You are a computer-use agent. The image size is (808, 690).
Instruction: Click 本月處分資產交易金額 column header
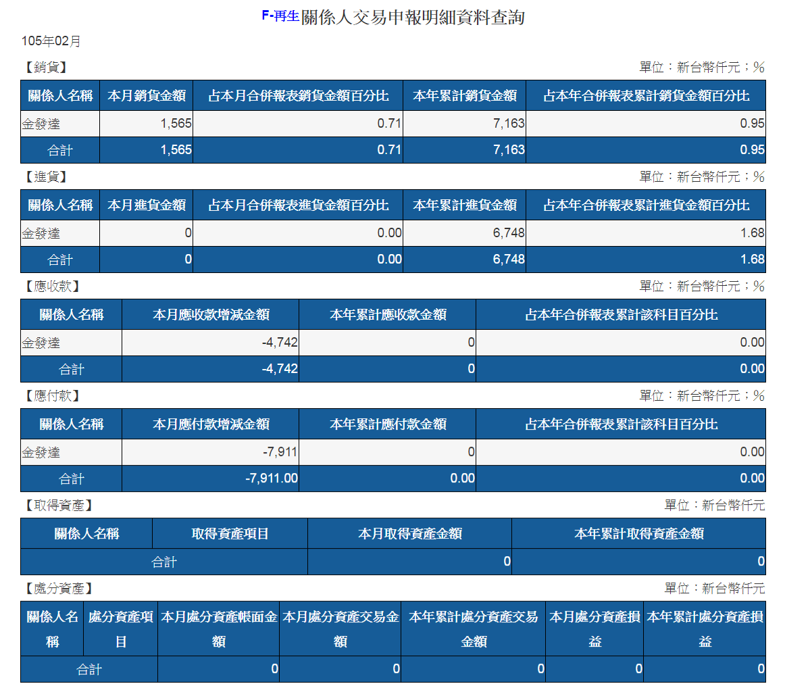pyautogui.click(x=340, y=629)
